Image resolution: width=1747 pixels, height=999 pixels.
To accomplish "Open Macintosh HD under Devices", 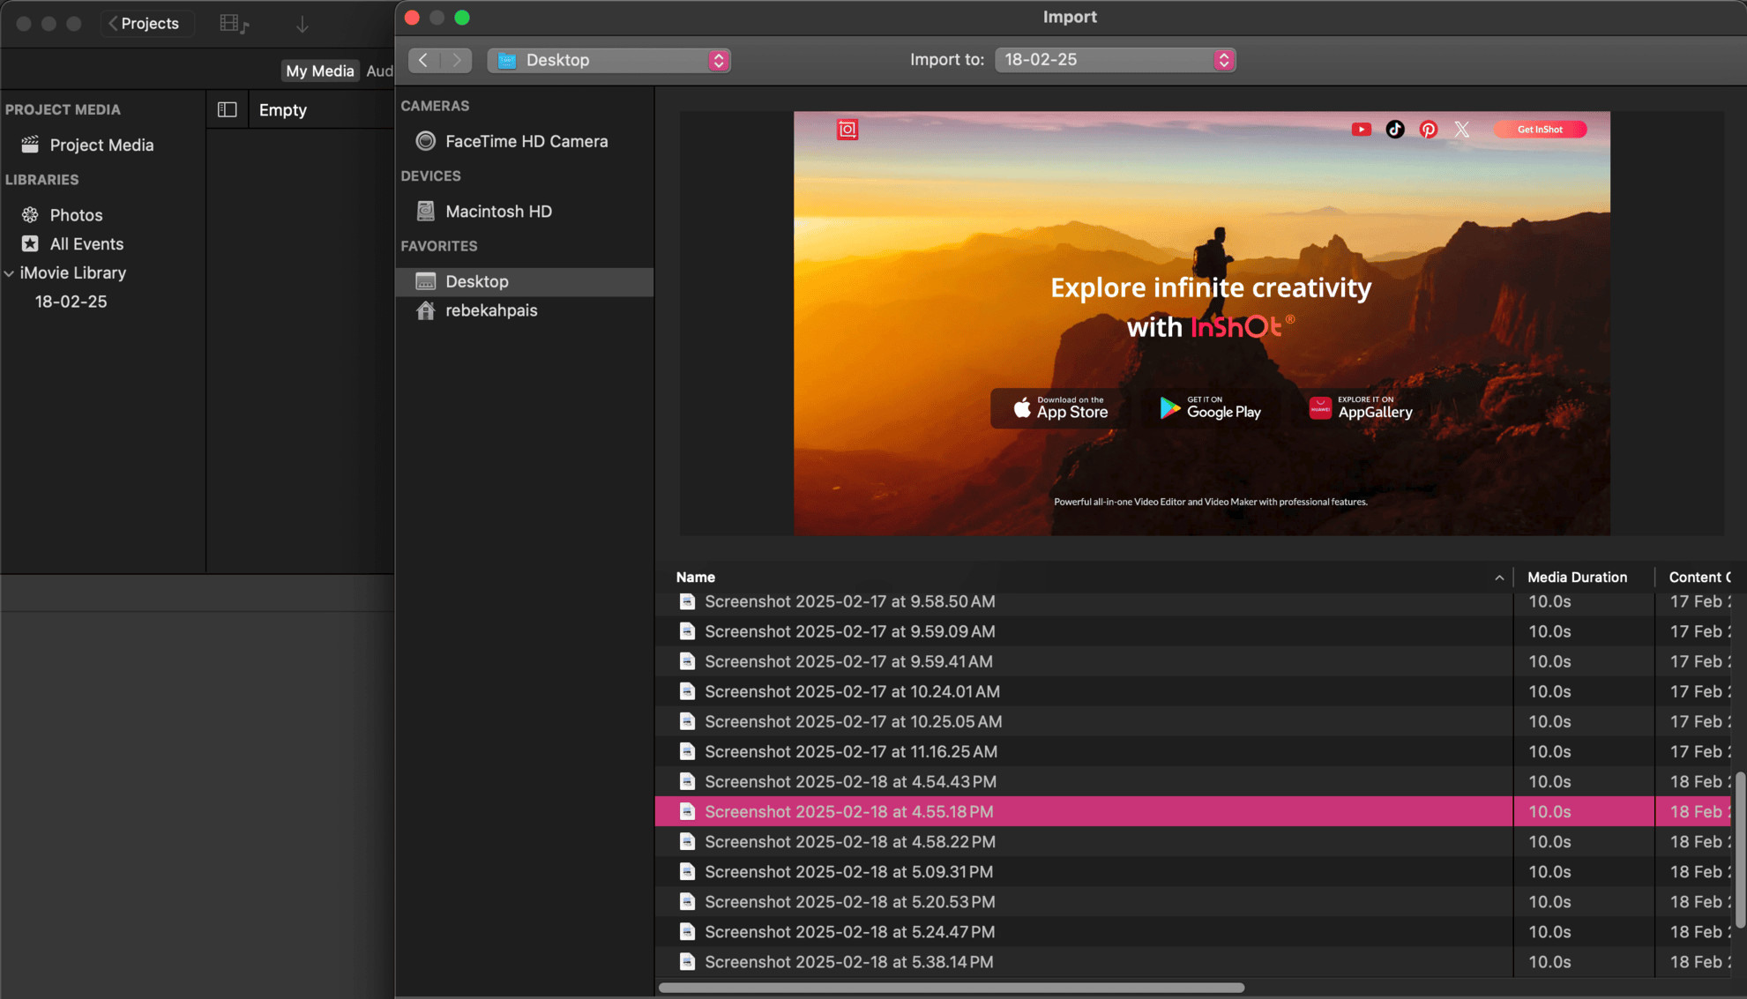I will coord(499,211).
